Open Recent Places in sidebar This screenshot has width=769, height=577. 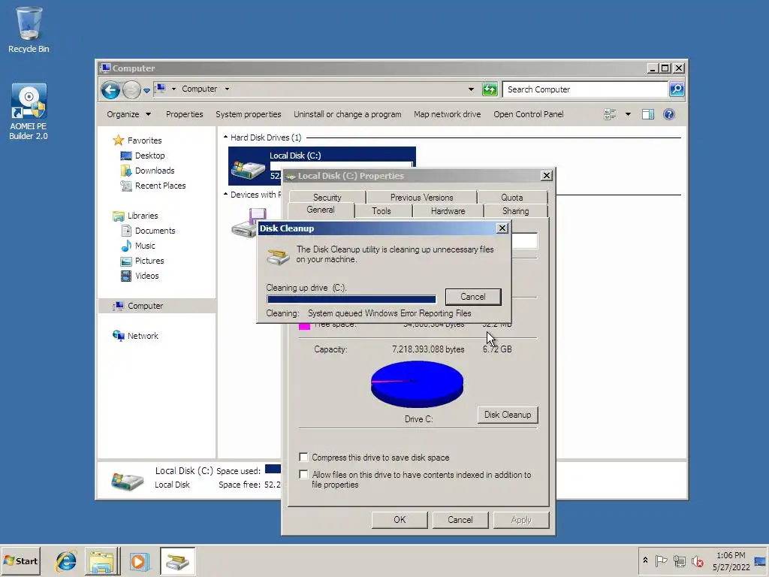tap(161, 186)
